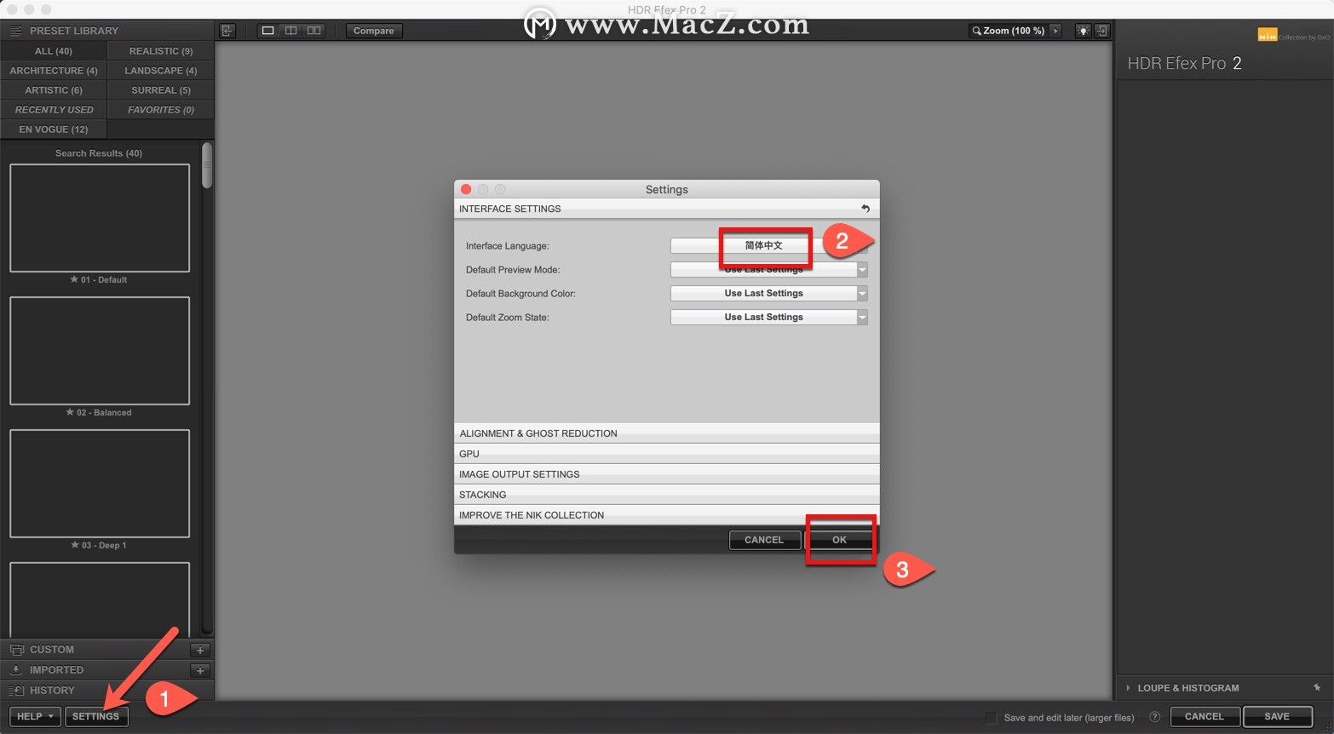Toggle the background color lightbulb icon
1334x734 pixels.
tap(1084, 31)
